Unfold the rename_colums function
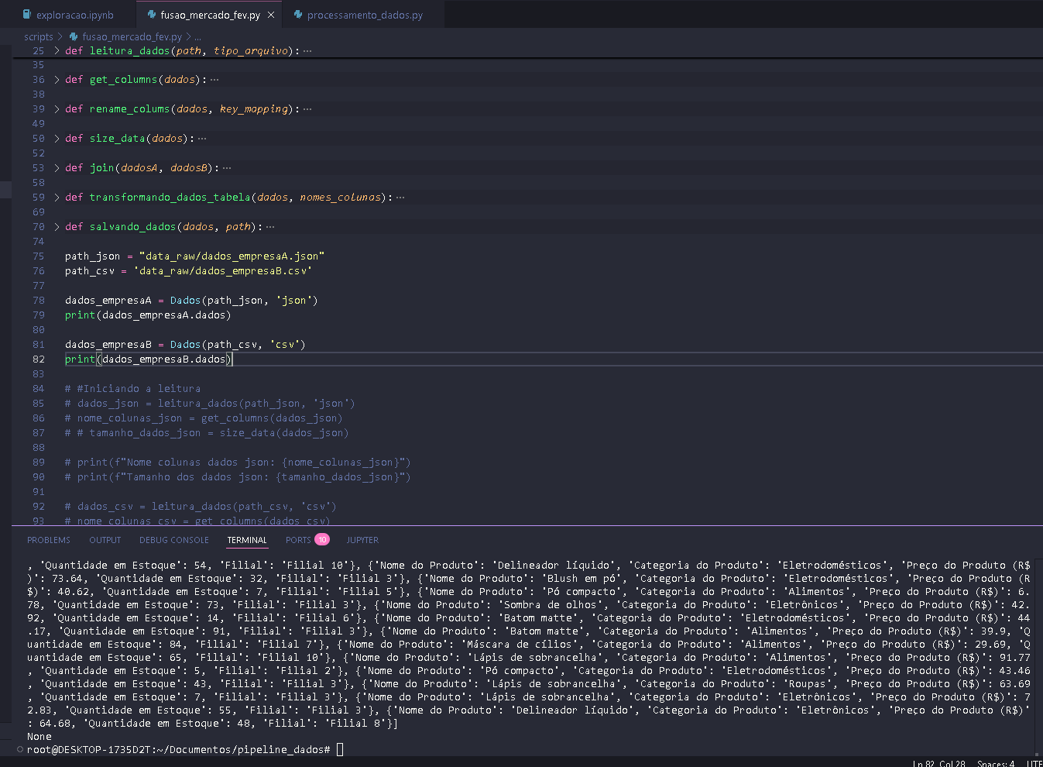The width and height of the screenshot is (1043, 767). point(57,108)
